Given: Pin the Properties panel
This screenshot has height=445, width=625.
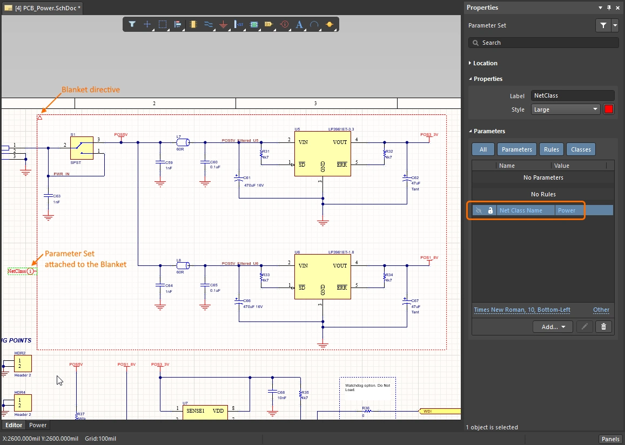Looking at the screenshot, I should point(609,8).
